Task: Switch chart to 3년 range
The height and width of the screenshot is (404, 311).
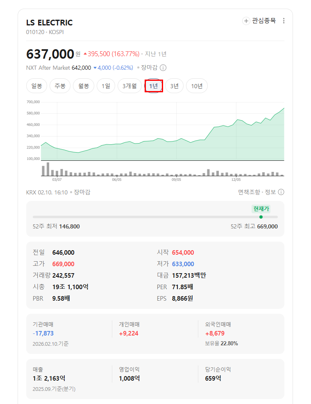Action: tap(174, 86)
